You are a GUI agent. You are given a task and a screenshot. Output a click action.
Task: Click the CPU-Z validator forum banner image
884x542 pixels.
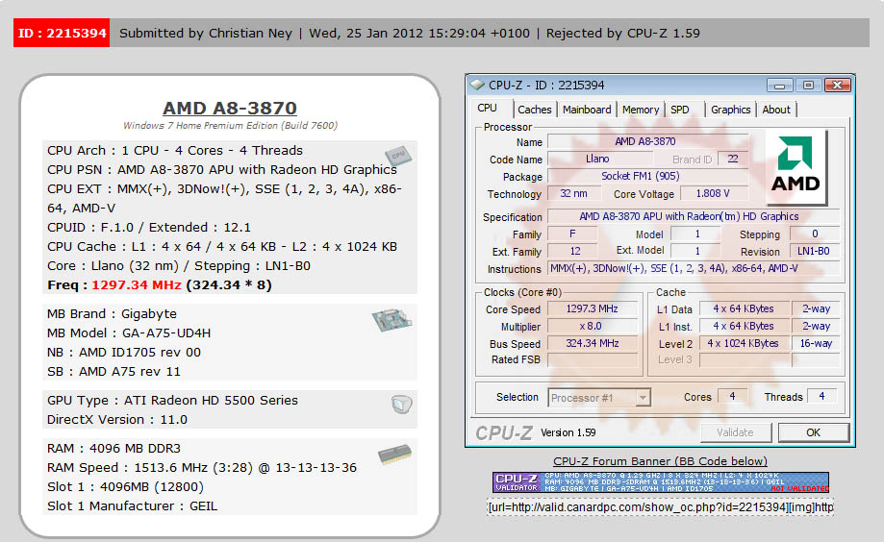pyautogui.click(x=660, y=482)
